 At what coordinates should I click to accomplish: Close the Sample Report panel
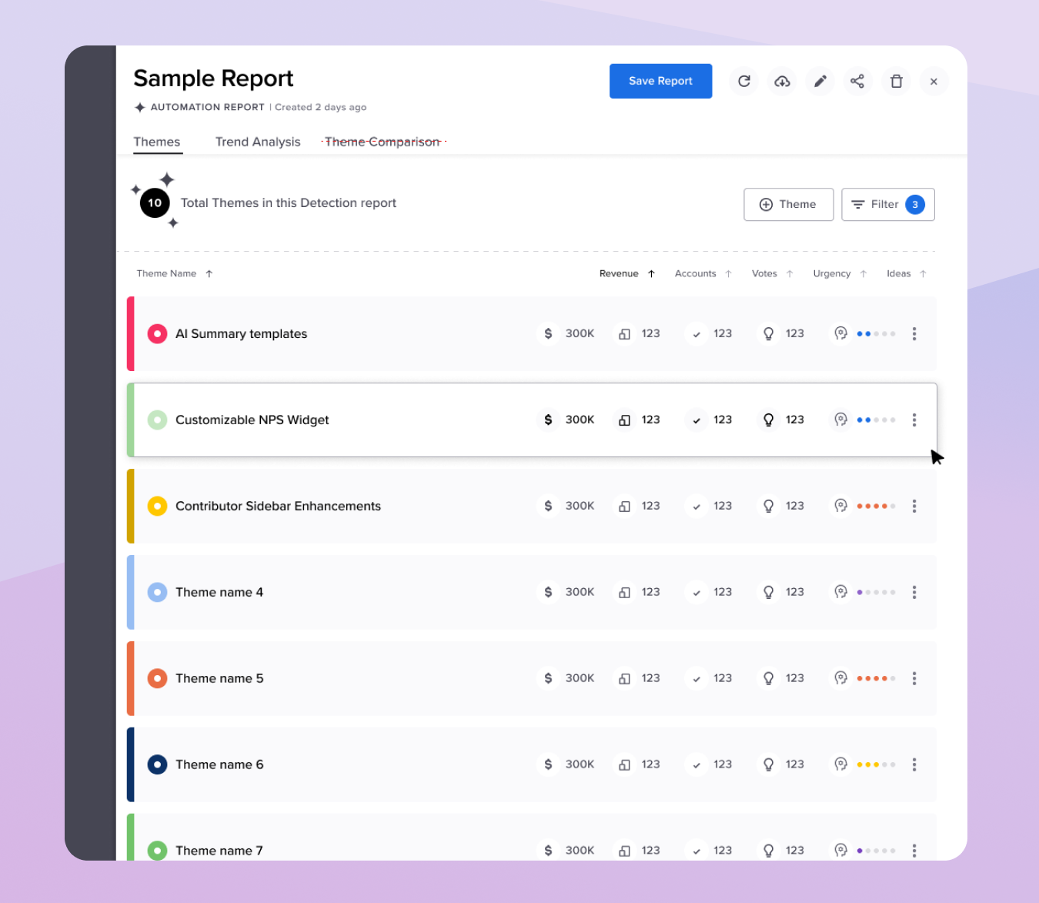[x=934, y=81]
